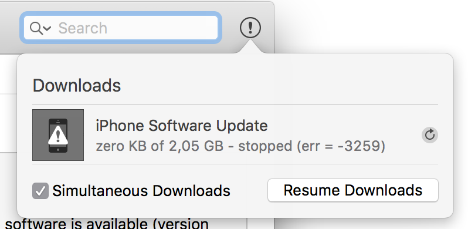The width and height of the screenshot is (468, 229).
Task: Click the zero KB of 2,05 GB status
Action: [x=160, y=146]
